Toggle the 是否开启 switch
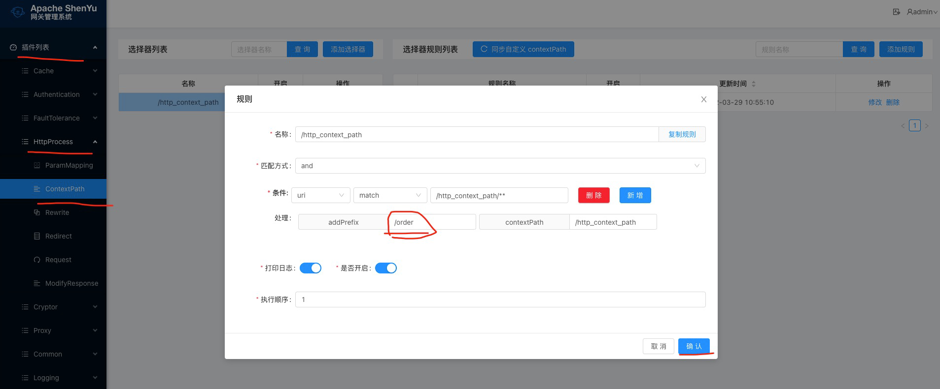 tap(386, 268)
